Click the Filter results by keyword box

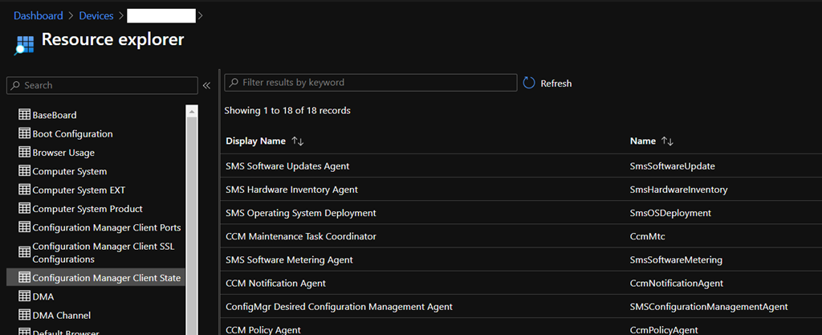pos(377,83)
